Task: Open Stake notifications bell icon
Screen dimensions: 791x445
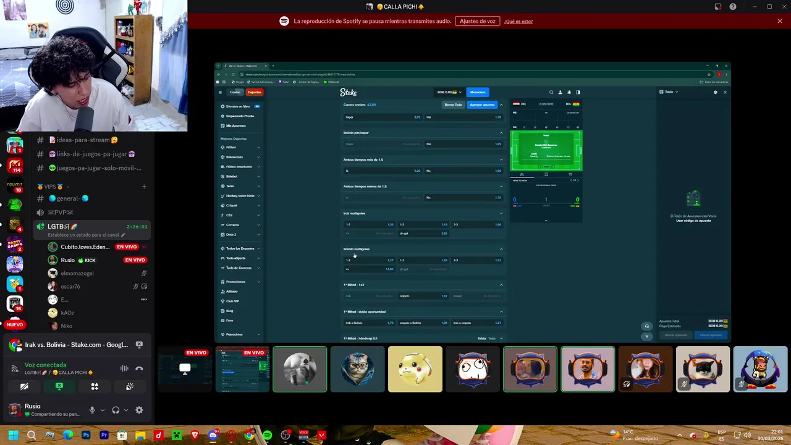Action: tap(569, 92)
